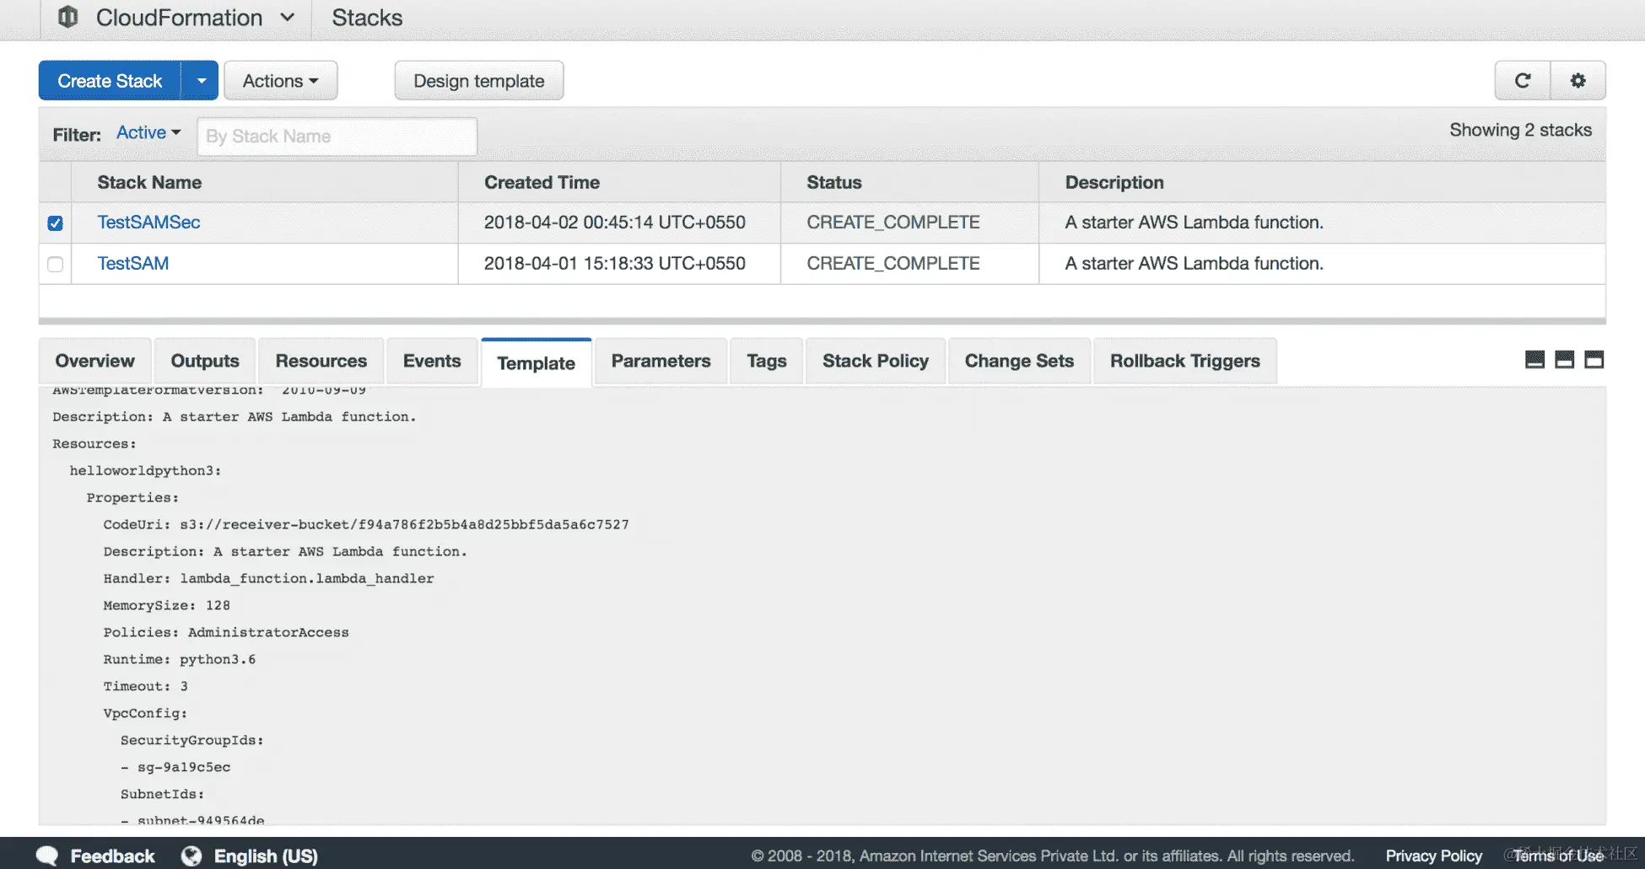This screenshot has width=1645, height=869.
Task: Click the Handler lambda_handler template line
Action: [x=268, y=578]
